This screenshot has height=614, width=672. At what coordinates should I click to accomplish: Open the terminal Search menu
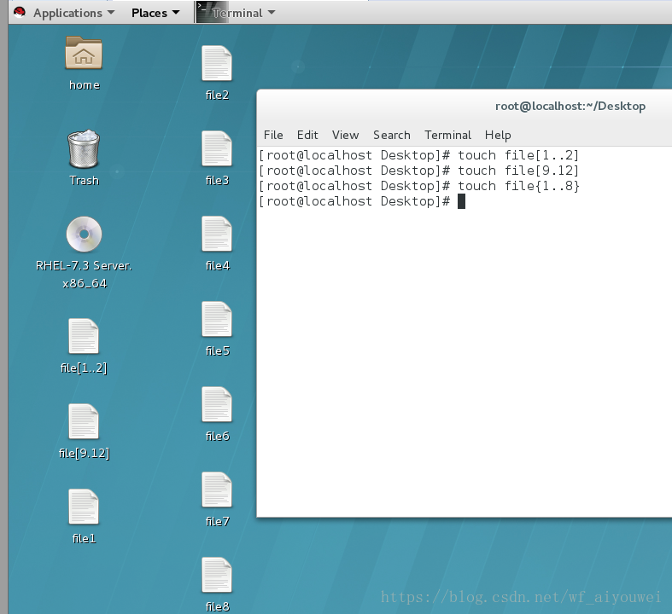(392, 136)
